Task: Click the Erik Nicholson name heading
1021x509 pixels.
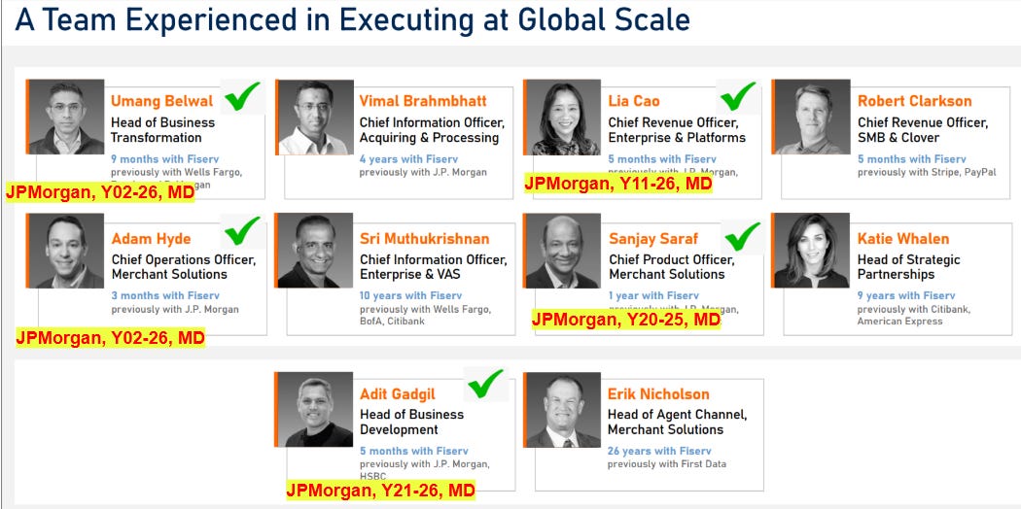Action: pyautogui.click(x=658, y=394)
